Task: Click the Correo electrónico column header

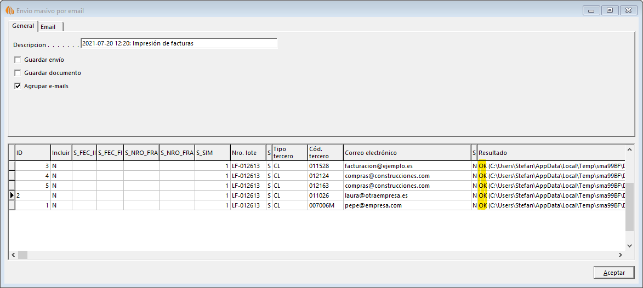Action: point(407,153)
